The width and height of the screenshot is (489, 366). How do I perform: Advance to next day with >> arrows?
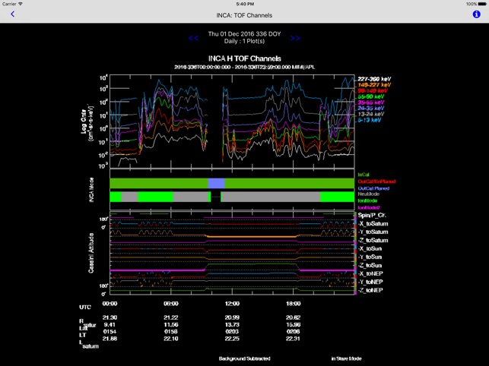point(295,38)
